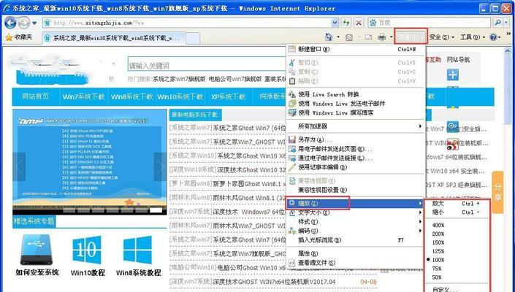Click the red Stop loading X icon
The width and height of the screenshot is (515, 292).
pos(359,23)
